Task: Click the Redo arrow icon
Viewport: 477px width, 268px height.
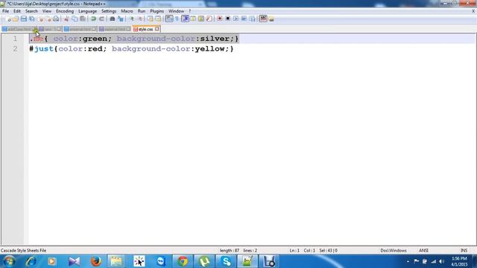Action: (x=101, y=19)
